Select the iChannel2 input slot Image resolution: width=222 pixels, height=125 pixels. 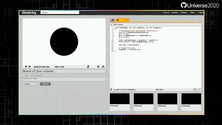click(x=167, y=102)
